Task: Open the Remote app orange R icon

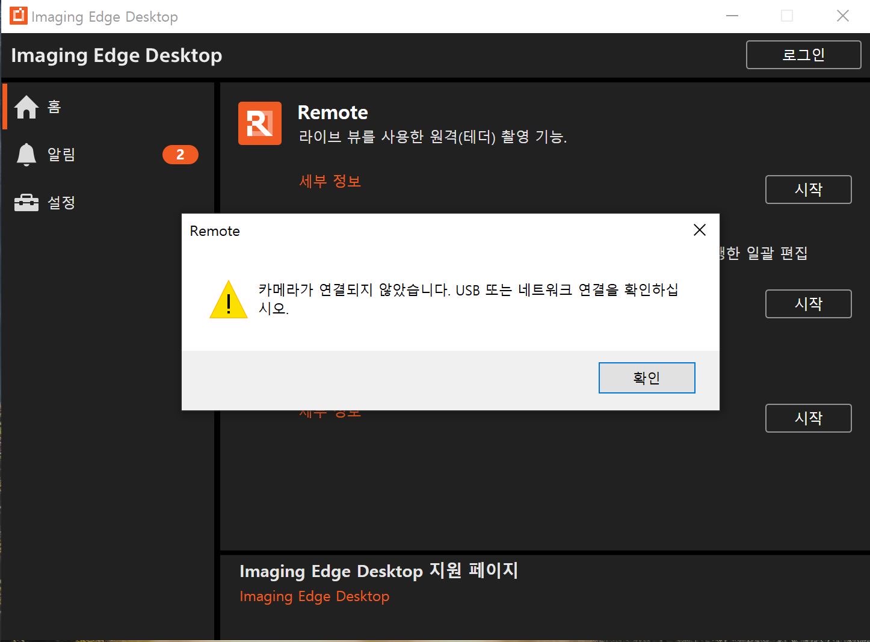Action: click(260, 123)
